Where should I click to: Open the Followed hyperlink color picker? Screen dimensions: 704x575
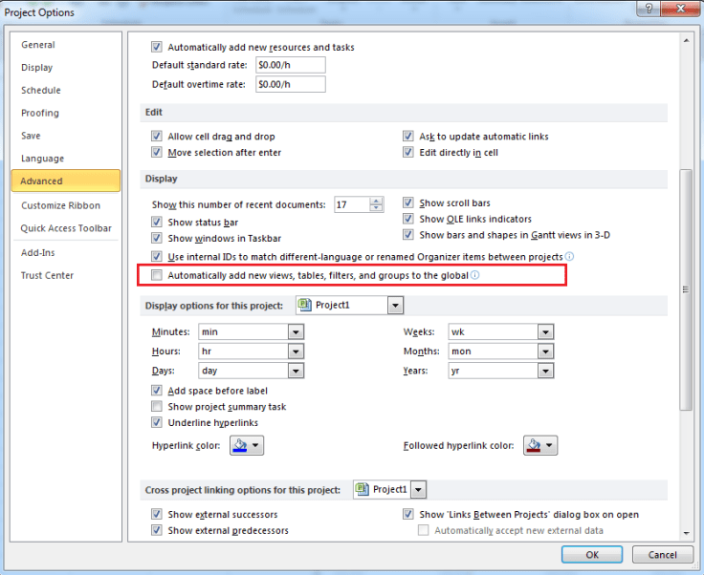click(x=541, y=446)
